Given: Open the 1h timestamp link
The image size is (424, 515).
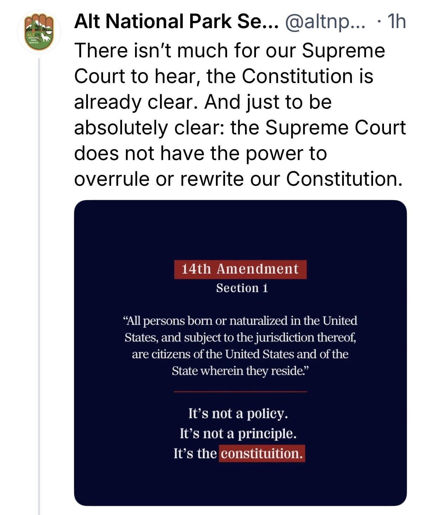Looking at the screenshot, I should click(396, 22).
